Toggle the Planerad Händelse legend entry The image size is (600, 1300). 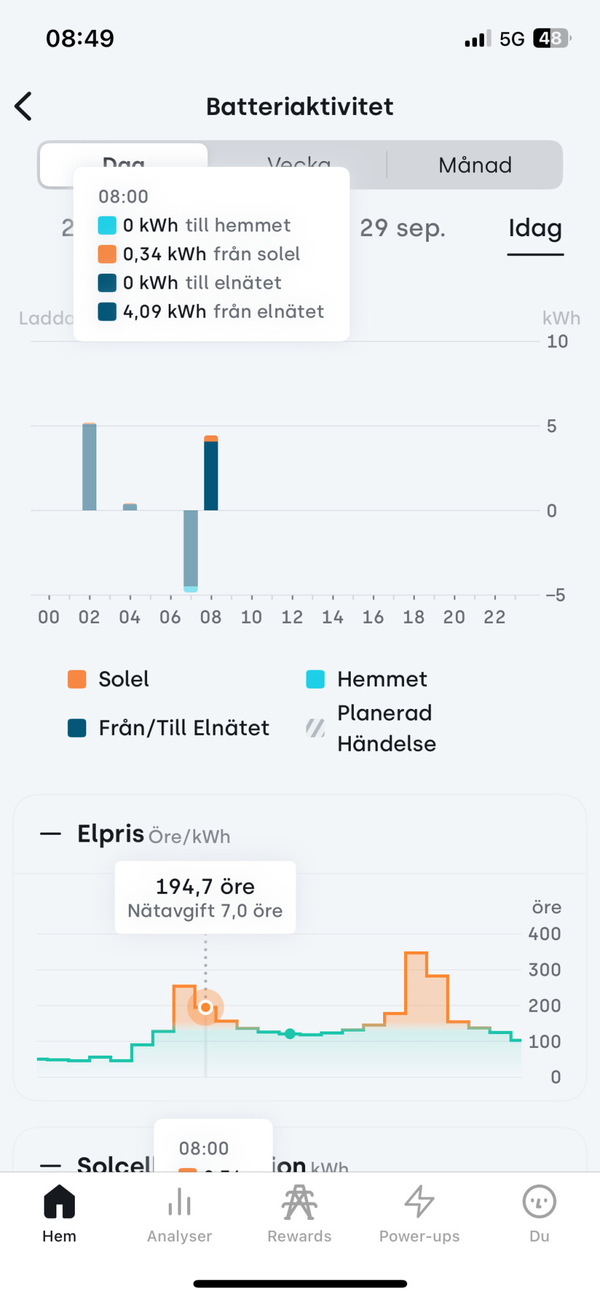pyautogui.click(x=371, y=728)
